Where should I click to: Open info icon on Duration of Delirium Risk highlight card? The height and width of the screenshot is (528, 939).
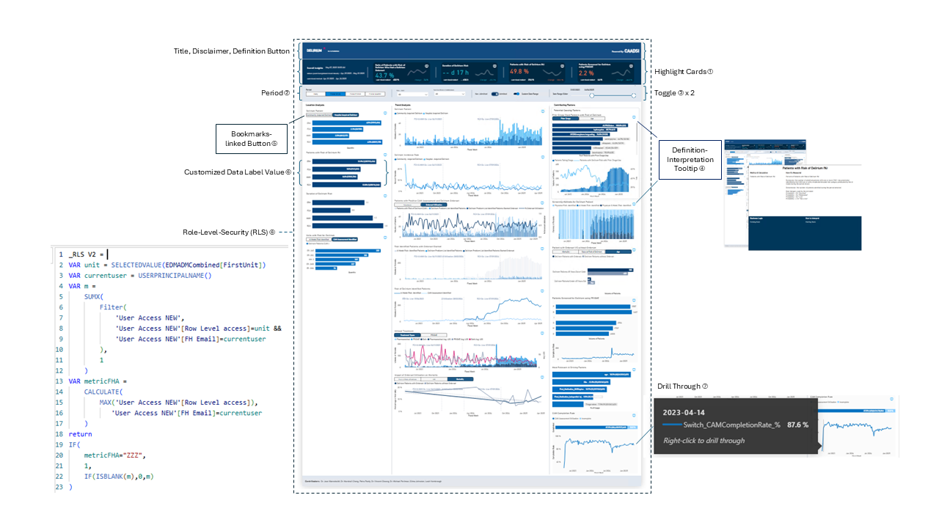coord(494,66)
